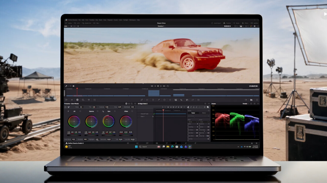Reset the Lift color wheel
This screenshot has height=183, width=327.
80,111
